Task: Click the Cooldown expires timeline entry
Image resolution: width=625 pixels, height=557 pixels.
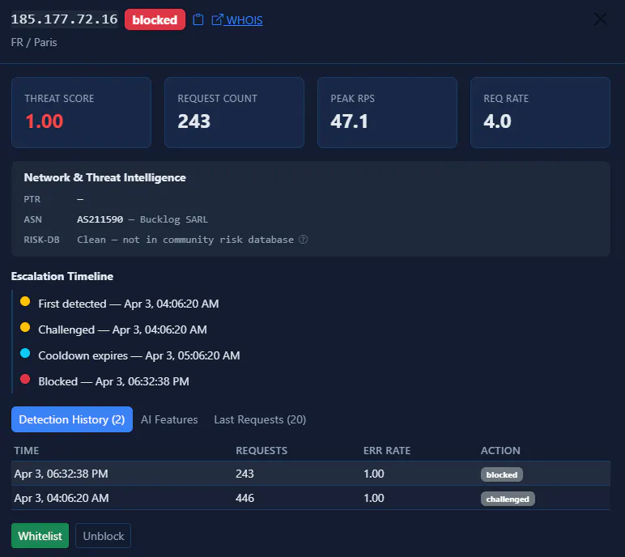Action: [139, 355]
